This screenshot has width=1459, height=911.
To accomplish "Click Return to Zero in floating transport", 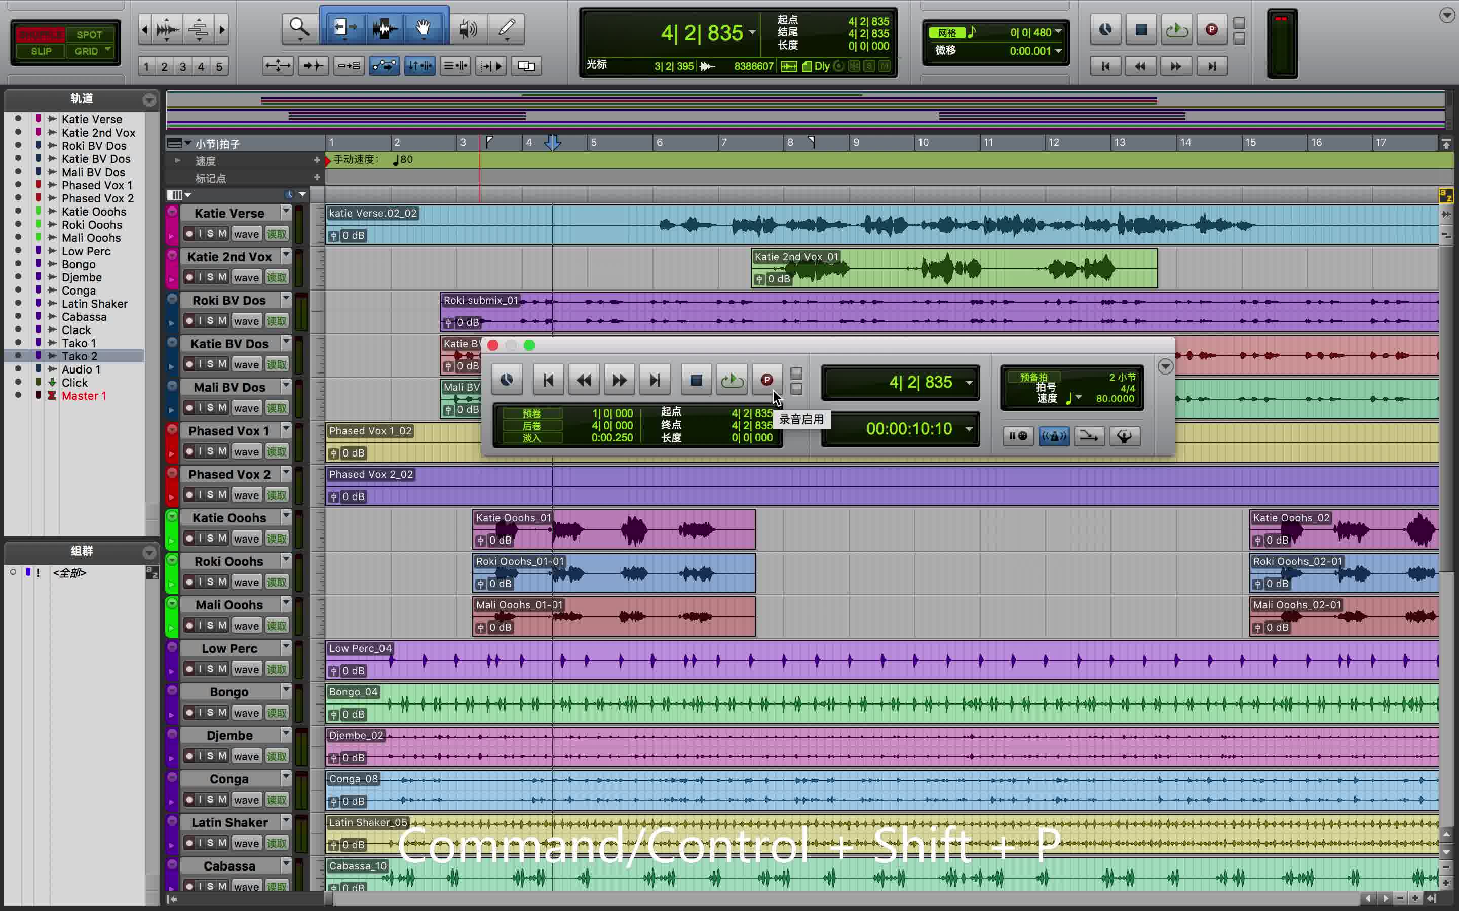I will point(548,380).
